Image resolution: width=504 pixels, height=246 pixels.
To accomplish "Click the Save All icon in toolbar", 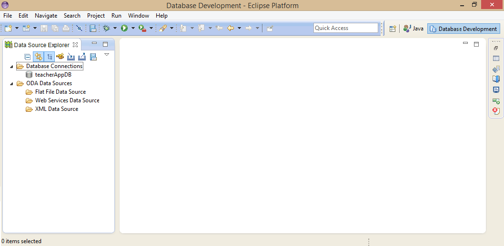I will tap(55, 28).
